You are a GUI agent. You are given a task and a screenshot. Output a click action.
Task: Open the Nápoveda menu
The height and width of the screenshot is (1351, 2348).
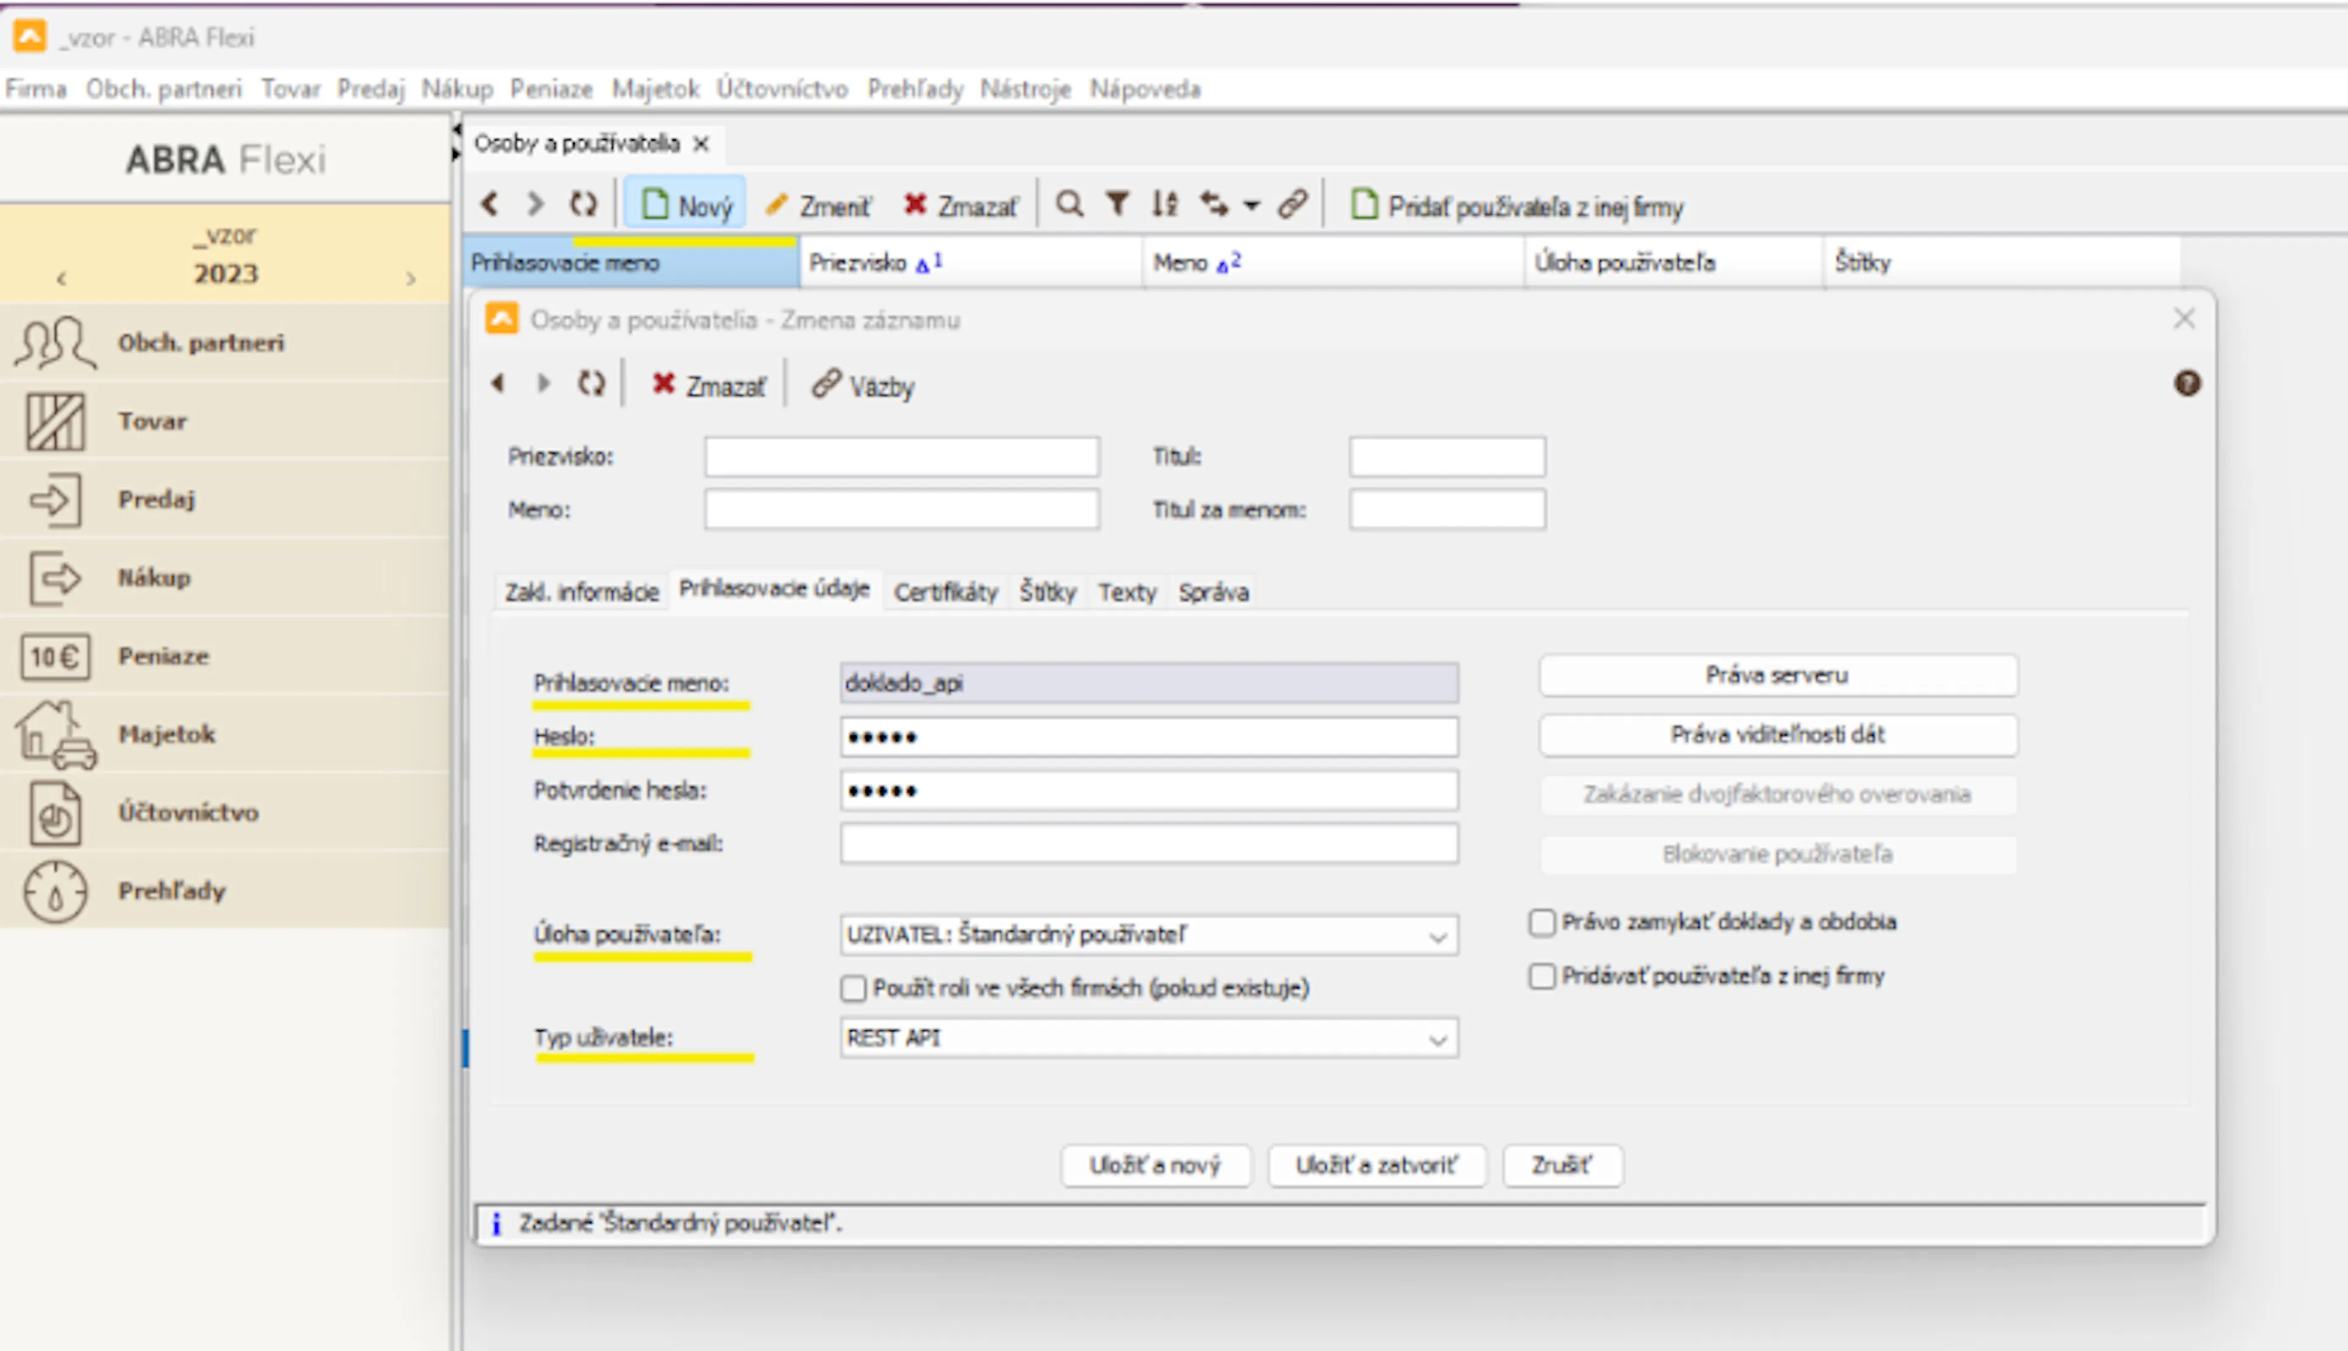pos(1145,89)
